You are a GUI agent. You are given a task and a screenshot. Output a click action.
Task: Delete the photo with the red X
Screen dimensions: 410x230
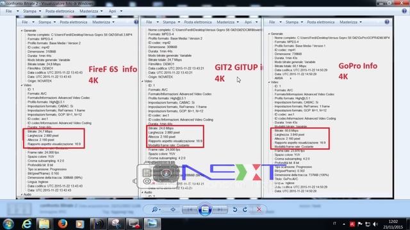click(259, 210)
